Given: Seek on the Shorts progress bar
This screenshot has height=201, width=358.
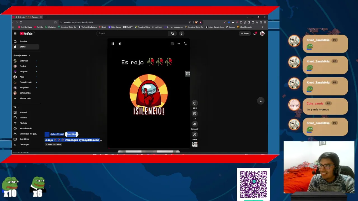Looking at the screenshot, I should [149, 148].
